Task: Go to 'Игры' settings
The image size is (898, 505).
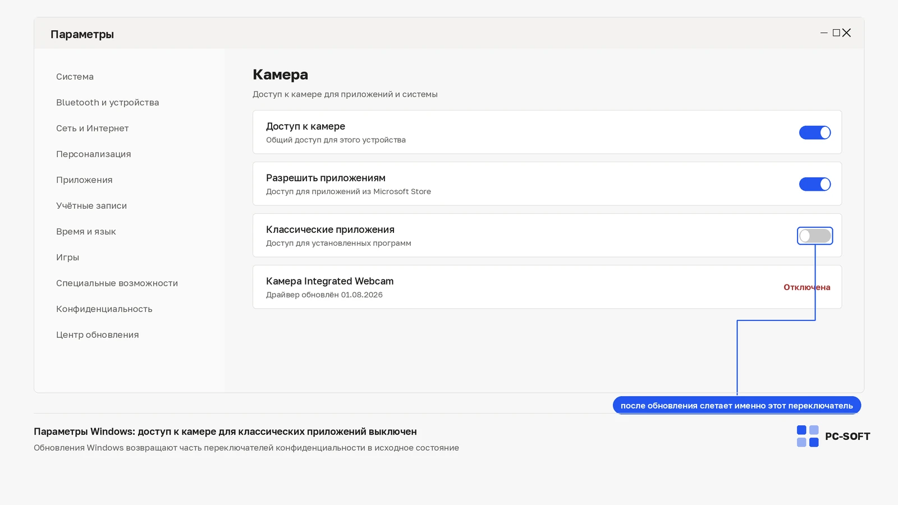Action: coord(67,258)
